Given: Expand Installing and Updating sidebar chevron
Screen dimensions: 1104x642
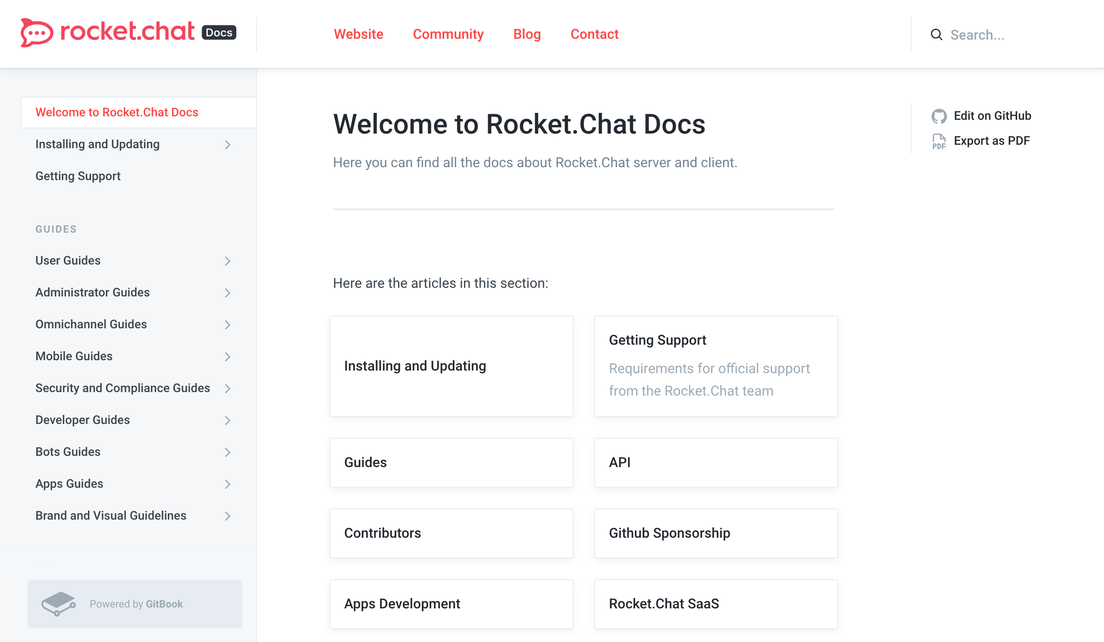Looking at the screenshot, I should (x=227, y=145).
